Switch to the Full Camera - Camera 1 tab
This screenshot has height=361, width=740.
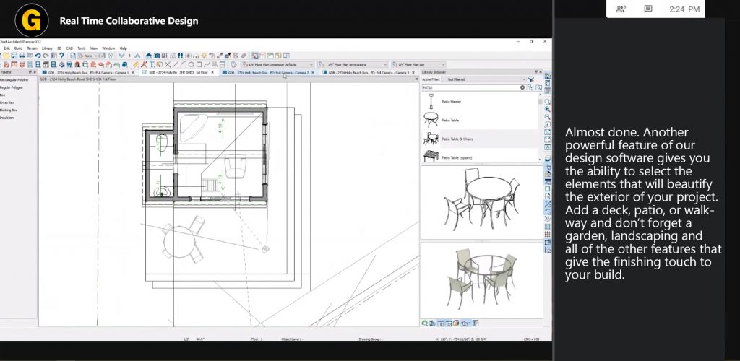tap(87, 73)
